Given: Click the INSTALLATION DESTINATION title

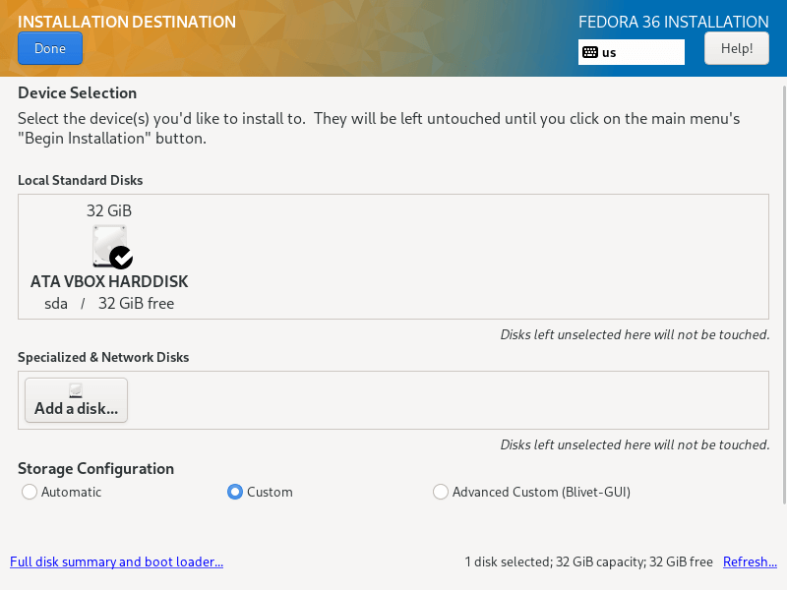Looking at the screenshot, I should coord(127,22).
